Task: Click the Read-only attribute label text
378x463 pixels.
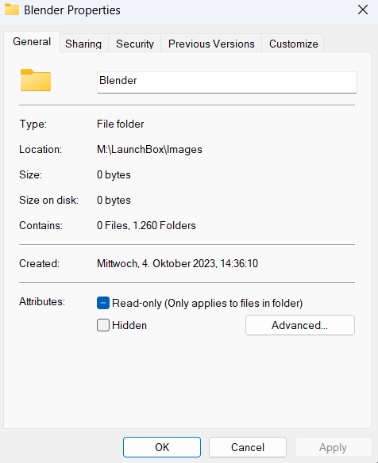Action: (207, 304)
